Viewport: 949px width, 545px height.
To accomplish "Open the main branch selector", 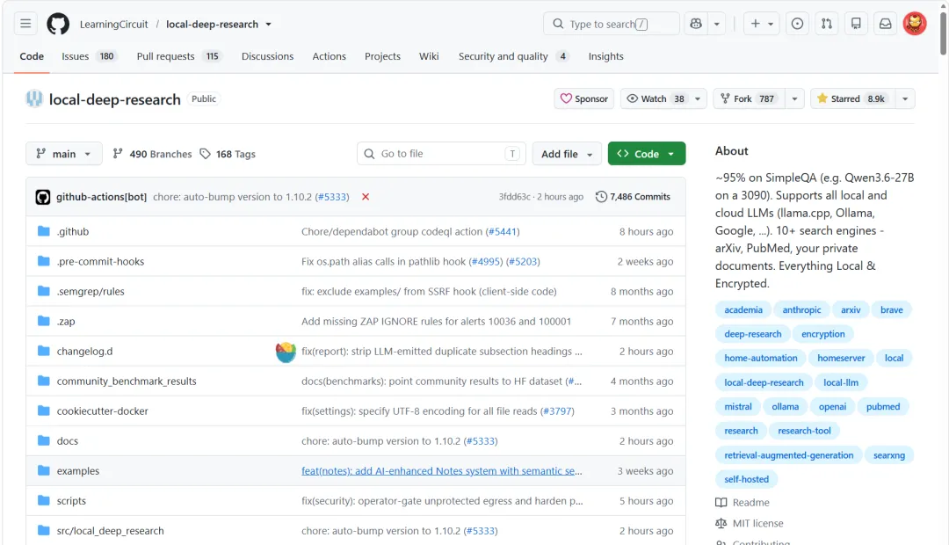I will coord(63,154).
